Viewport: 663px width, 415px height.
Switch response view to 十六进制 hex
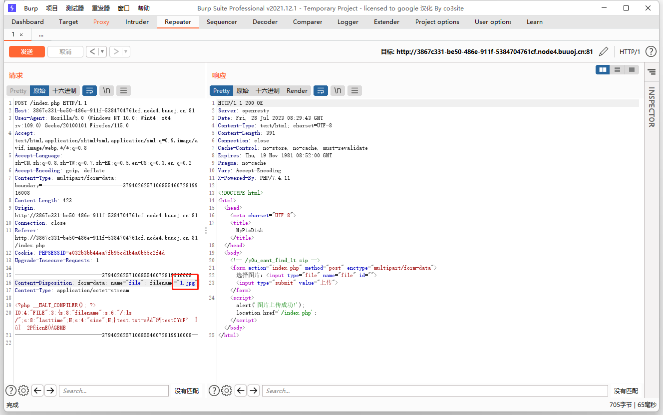tap(268, 90)
